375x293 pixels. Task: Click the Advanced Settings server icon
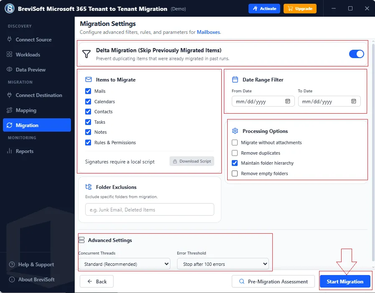pos(81,240)
